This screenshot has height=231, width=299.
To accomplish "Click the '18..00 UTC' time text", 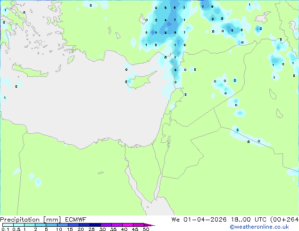I will tap(249, 220).
